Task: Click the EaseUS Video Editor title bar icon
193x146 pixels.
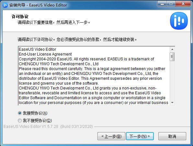Action: [5, 5]
